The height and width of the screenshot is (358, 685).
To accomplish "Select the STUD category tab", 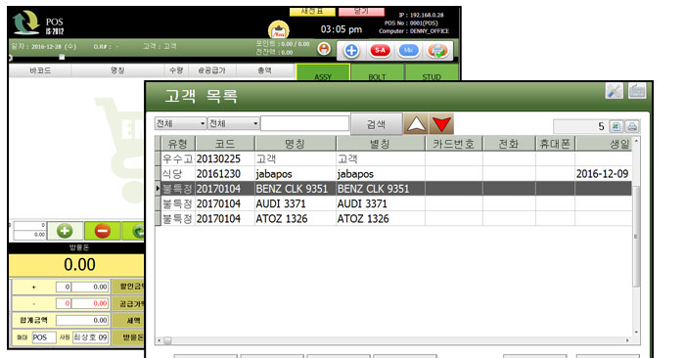I will [432, 73].
